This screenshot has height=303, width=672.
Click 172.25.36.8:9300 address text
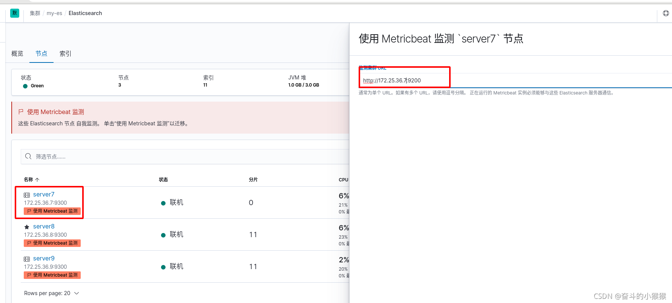tap(45, 235)
